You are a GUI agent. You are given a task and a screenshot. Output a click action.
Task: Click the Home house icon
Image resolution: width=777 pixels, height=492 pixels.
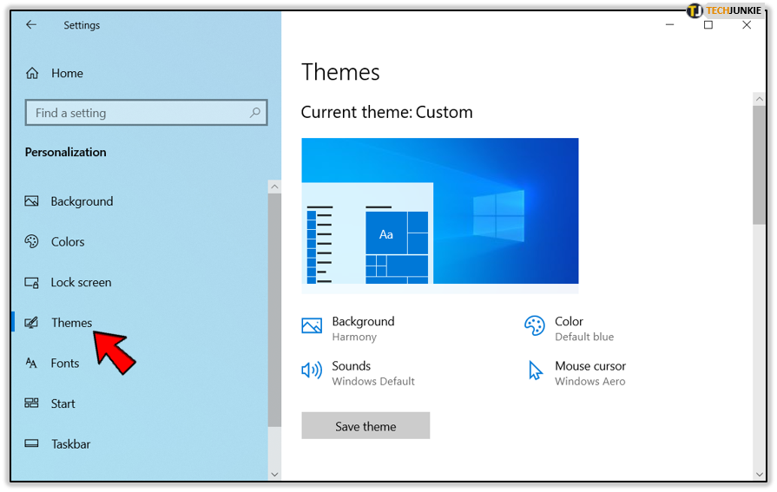pyautogui.click(x=32, y=74)
